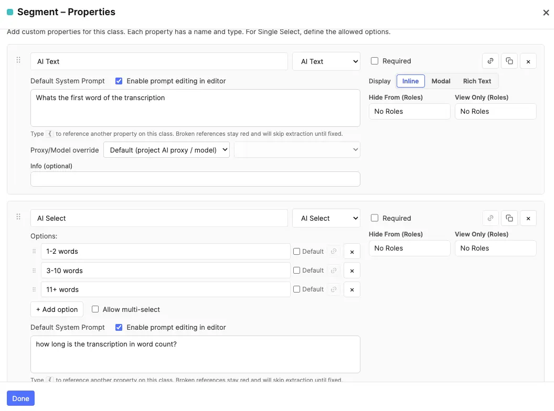This screenshot has height=411, width=554.
Task: Focus the Info (optional) field
Action: [x=195, y=179]
